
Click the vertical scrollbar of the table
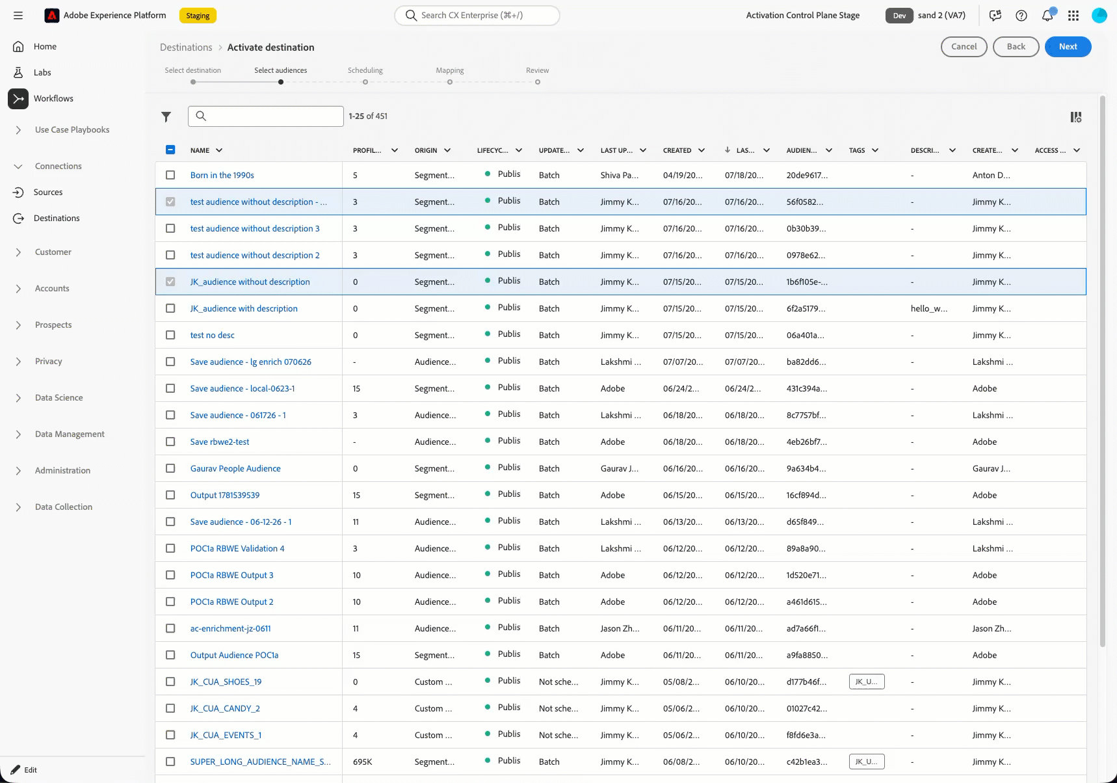(x=1103, y=371)
